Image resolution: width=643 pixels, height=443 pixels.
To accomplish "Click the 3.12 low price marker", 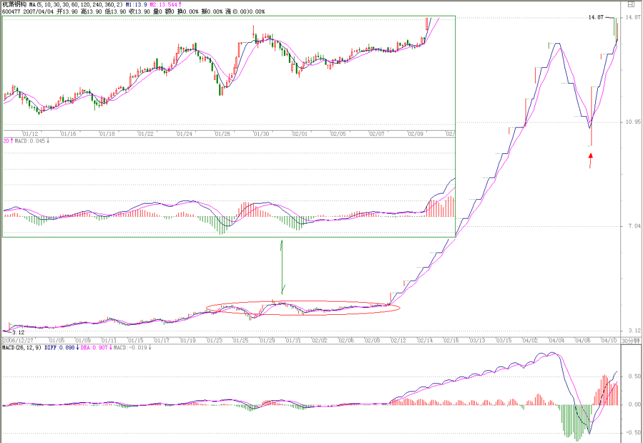I will [18, 332].
